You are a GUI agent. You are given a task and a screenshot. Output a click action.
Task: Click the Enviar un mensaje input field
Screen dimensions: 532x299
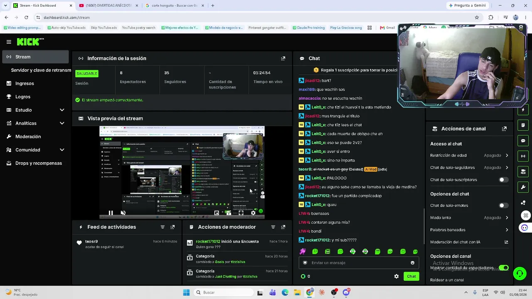[359, 262]
